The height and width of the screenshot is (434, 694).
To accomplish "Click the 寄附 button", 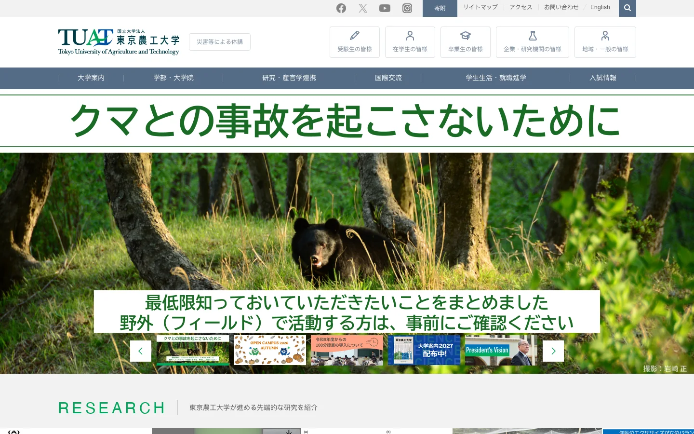I will (x=440, y=8).
